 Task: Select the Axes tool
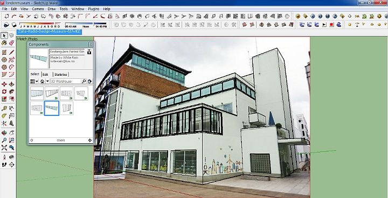click(4, 123)
